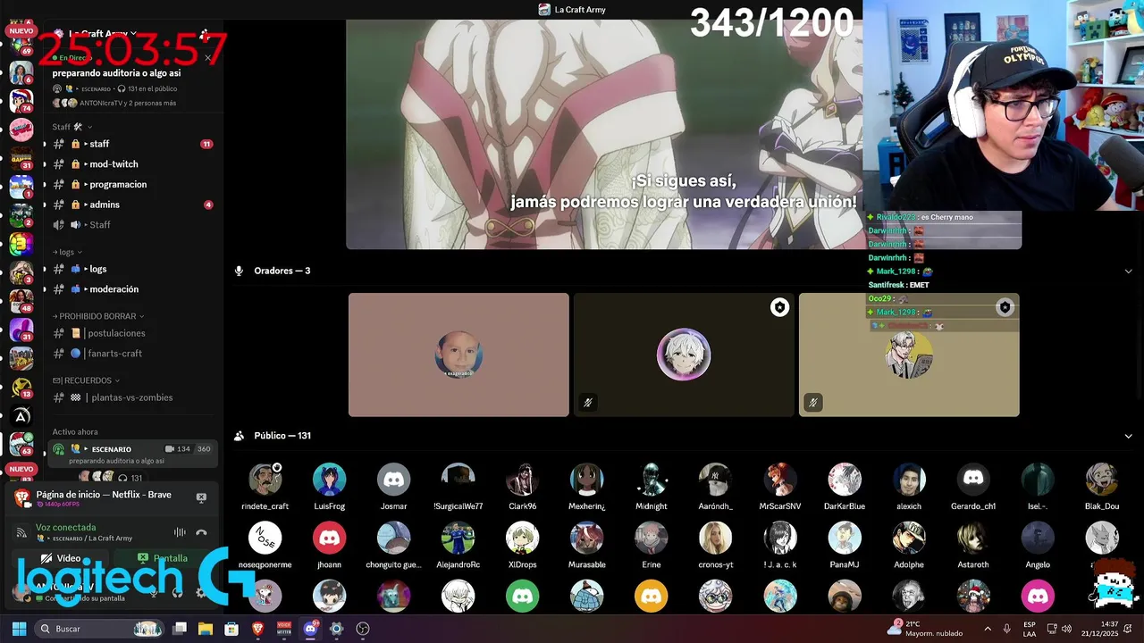1144x643 pixels.
Task: Open Gerardo_ch1 audience profile
Action: [973, 487]
